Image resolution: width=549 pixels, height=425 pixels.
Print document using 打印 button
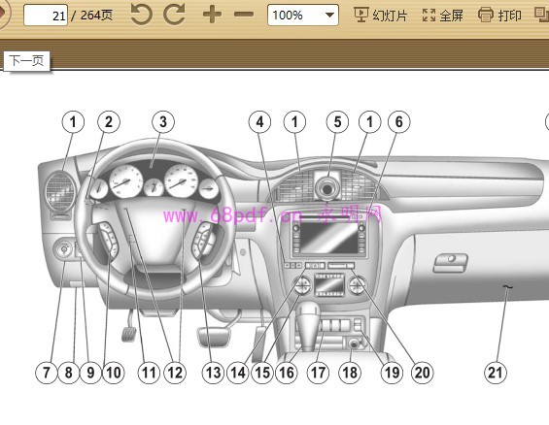click(499, 15)
